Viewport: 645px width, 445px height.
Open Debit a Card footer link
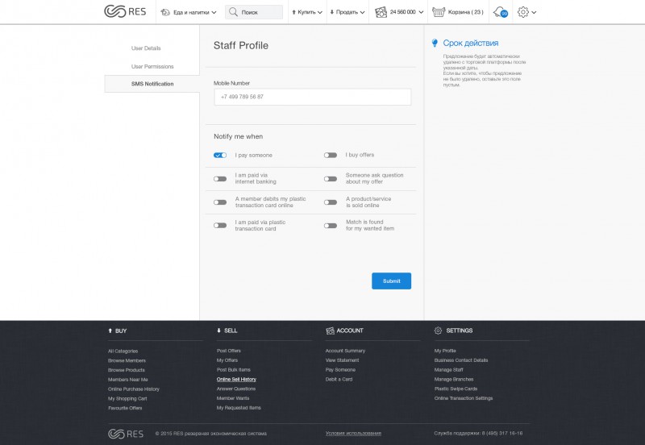pyautogui.click(x=339, y=379)
